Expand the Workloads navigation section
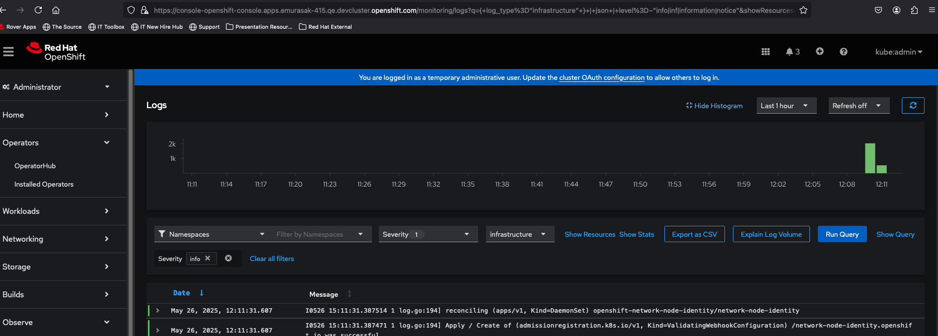 pyautogui.click(x=55, y=211)
